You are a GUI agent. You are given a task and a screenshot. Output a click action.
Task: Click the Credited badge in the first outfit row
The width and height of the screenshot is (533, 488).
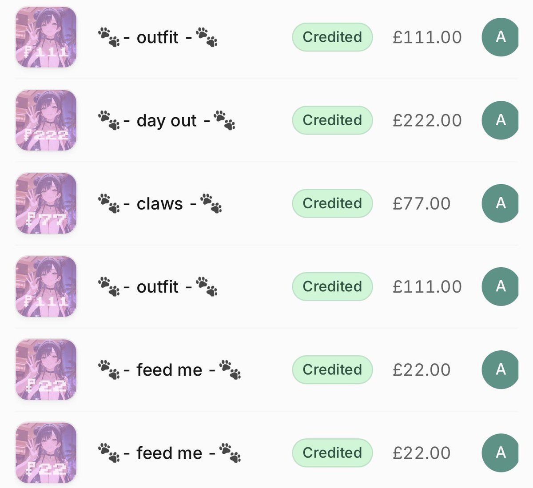[332, 37]
